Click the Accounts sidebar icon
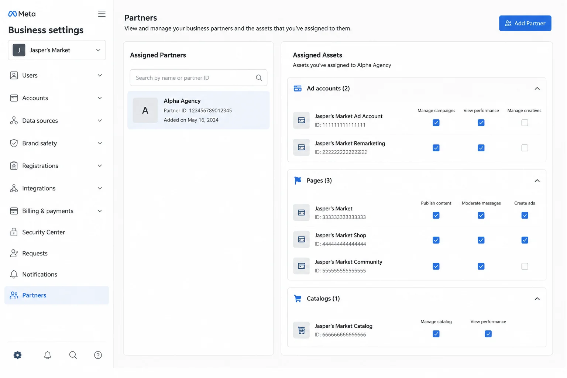567x378 pixels. point(14,98)
